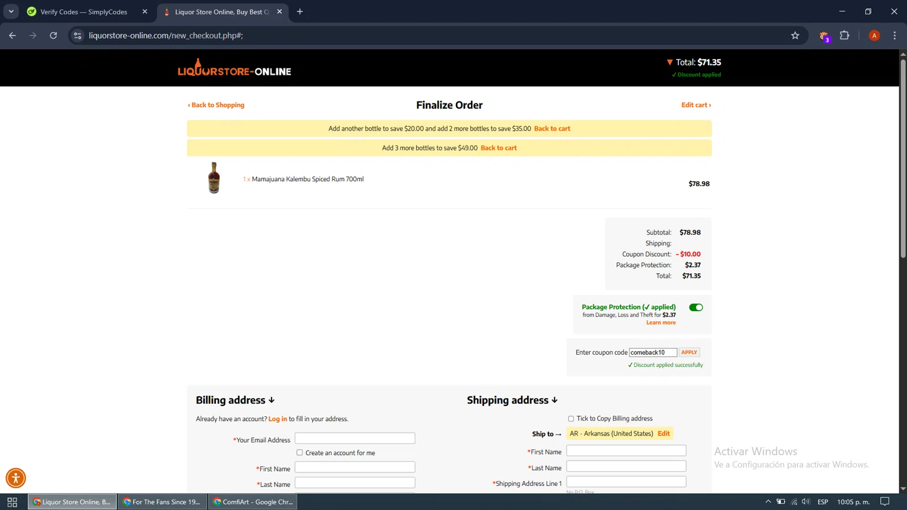The width and height of the screenshot is (907, 510).
Task: Click the Back to Shopping link
Action: tap(216, 105)
